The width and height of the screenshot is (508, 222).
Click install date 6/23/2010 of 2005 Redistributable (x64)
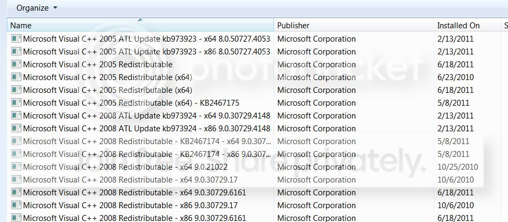coord(456,77)
